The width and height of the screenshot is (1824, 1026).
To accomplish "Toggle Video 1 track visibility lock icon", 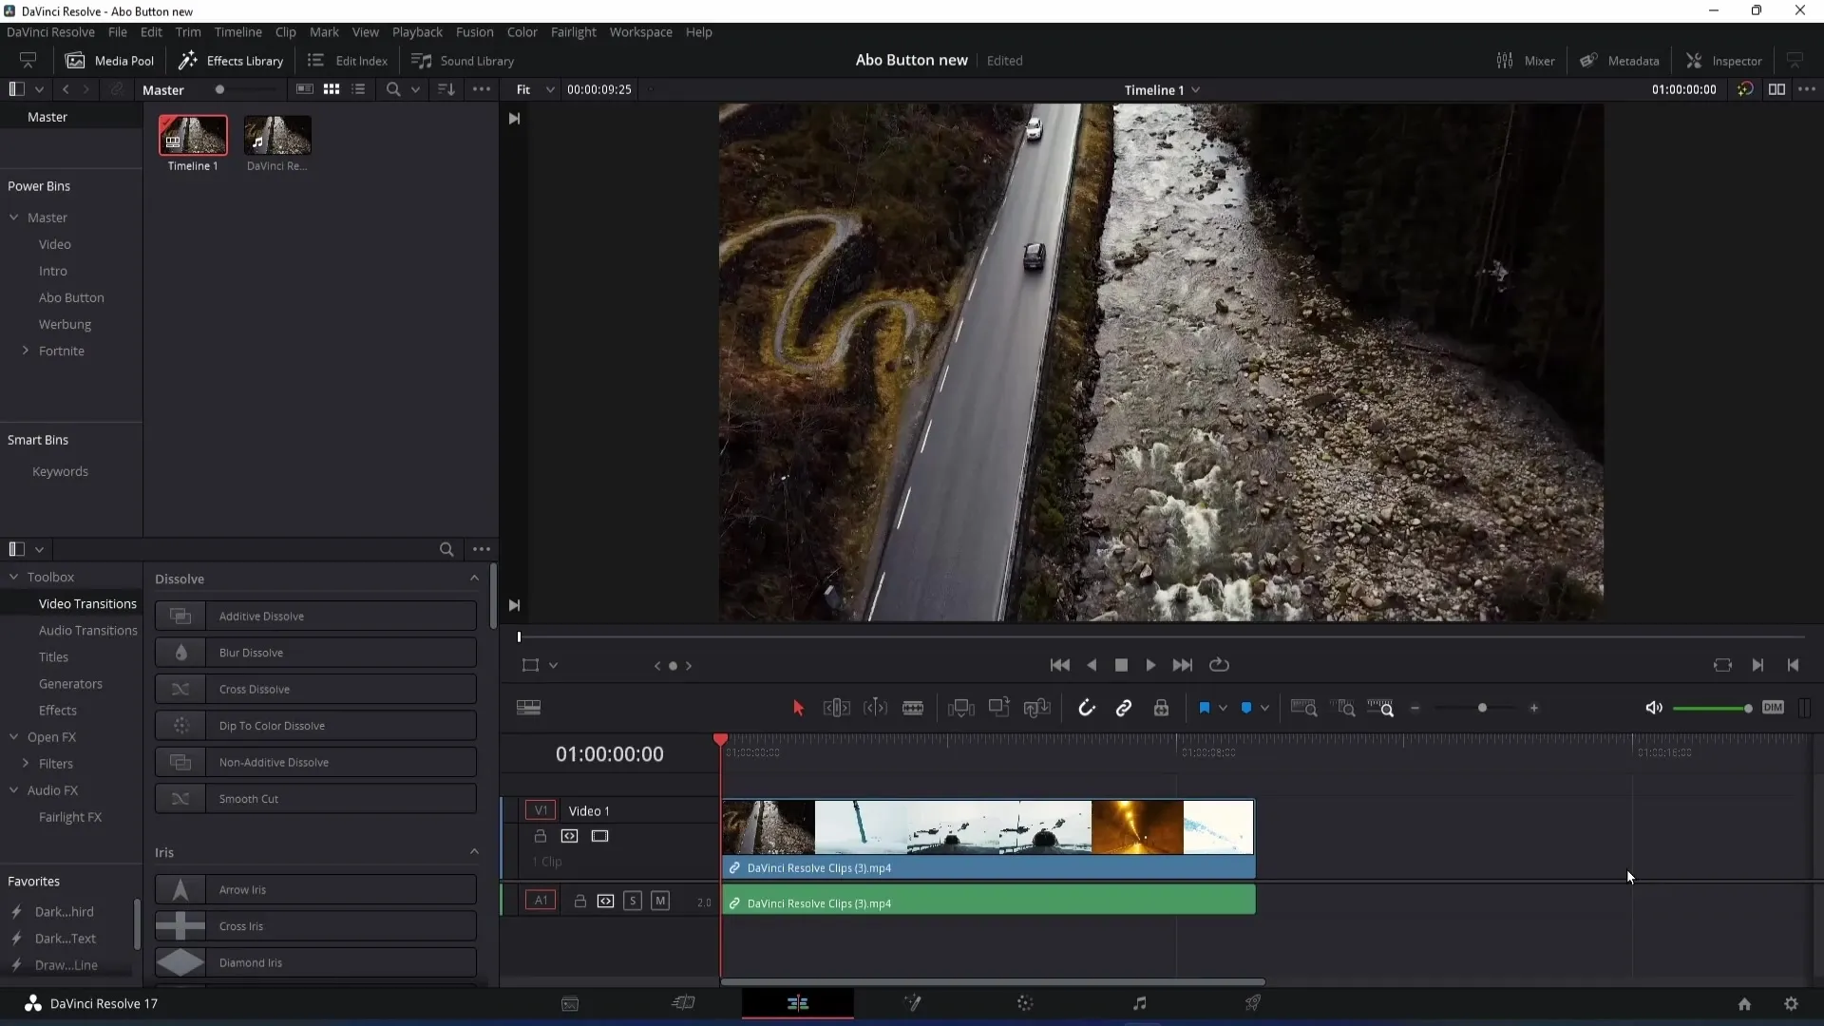I will (540, 836).
